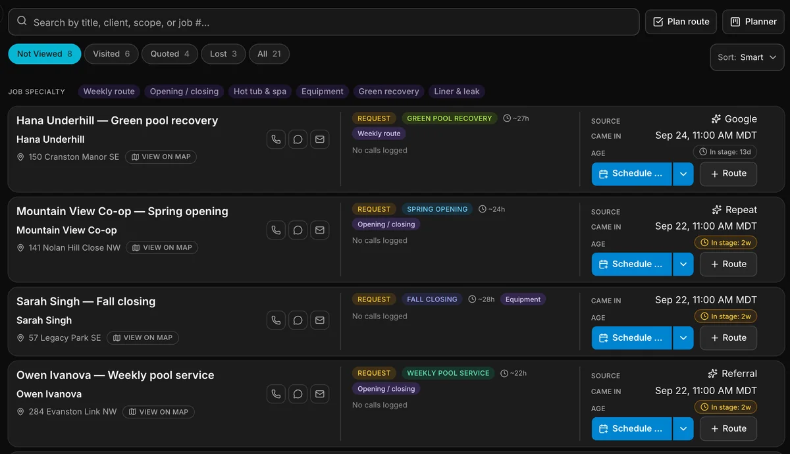The width and height of the screenshot is (790, 454).
Task: Add Mountain View Co-op job to Route
Action: [728, 265]
